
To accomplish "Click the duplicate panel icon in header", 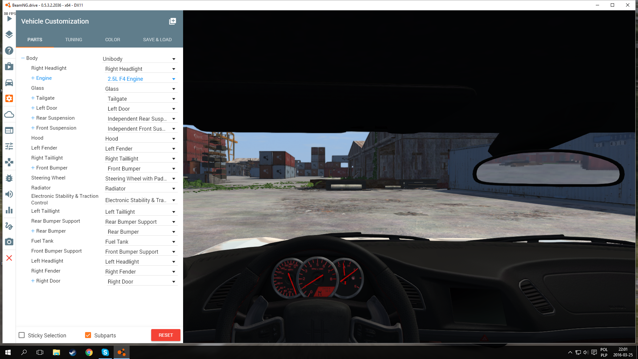I will [x=172, y=21].
